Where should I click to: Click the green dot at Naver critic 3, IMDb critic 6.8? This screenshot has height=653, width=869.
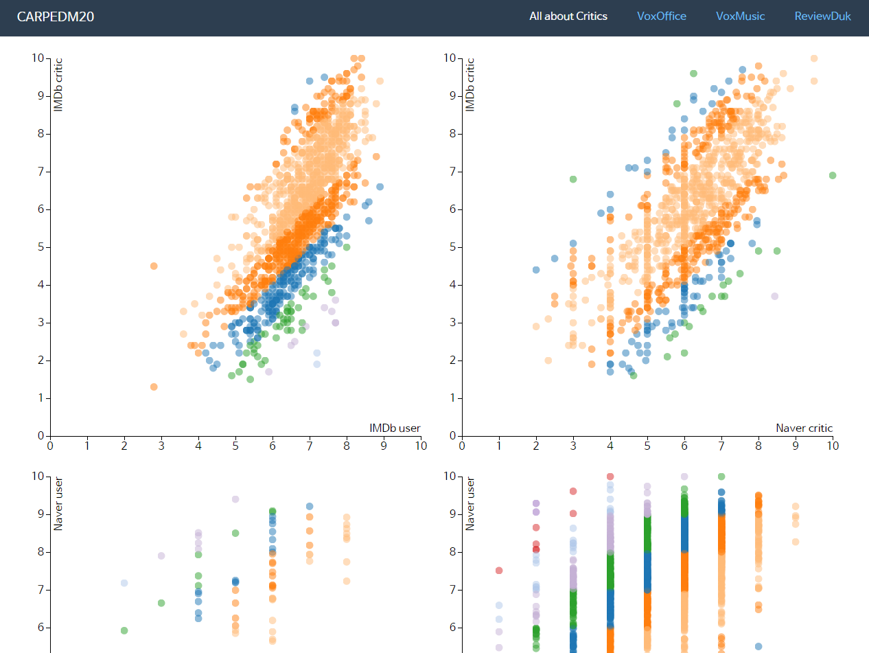(573, 179)
